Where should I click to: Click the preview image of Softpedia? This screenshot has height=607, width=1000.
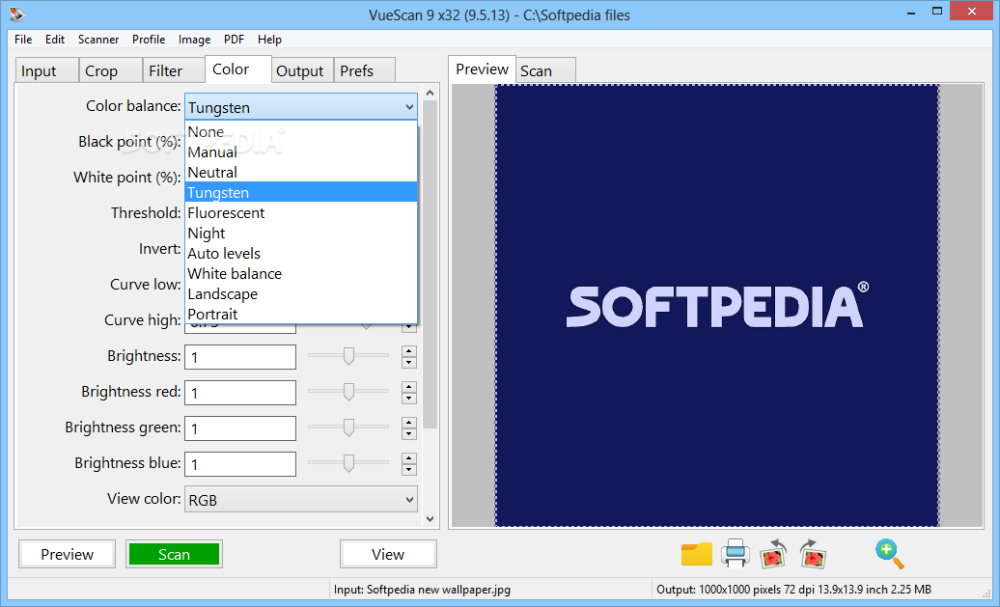tap(717, 306)
